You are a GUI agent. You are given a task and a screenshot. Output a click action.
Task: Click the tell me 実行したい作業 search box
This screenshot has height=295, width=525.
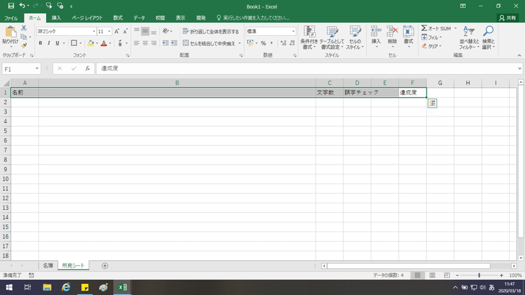[253, 18]
